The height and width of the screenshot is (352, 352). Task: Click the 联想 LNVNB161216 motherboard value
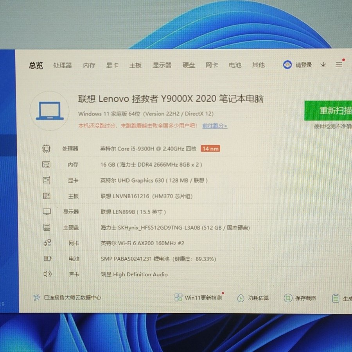pos(147,196)
